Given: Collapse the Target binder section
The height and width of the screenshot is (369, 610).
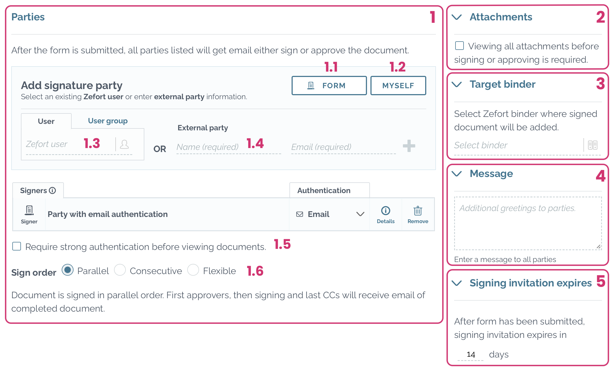Looking at the screenshot, I should [x=457, y=84].
